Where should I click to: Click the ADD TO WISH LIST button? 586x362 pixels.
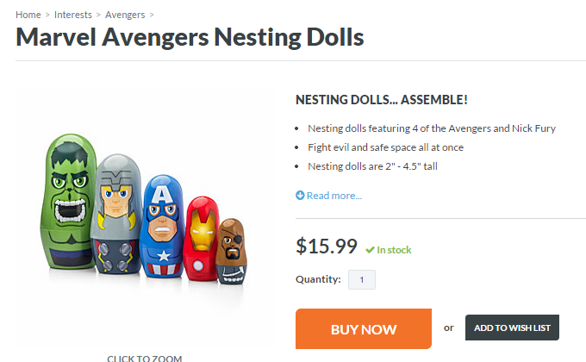point(512,328)
